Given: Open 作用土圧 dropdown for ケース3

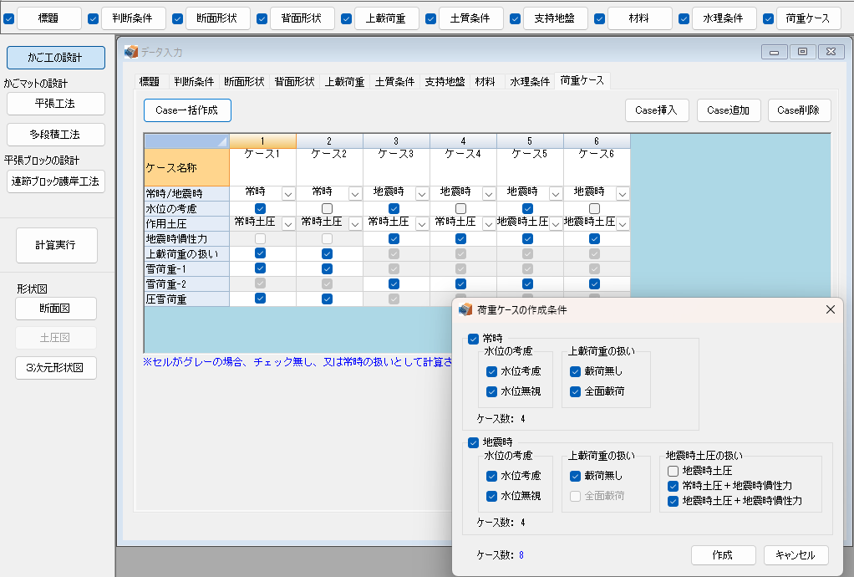Looking at the screenshot, I should 421,224.
